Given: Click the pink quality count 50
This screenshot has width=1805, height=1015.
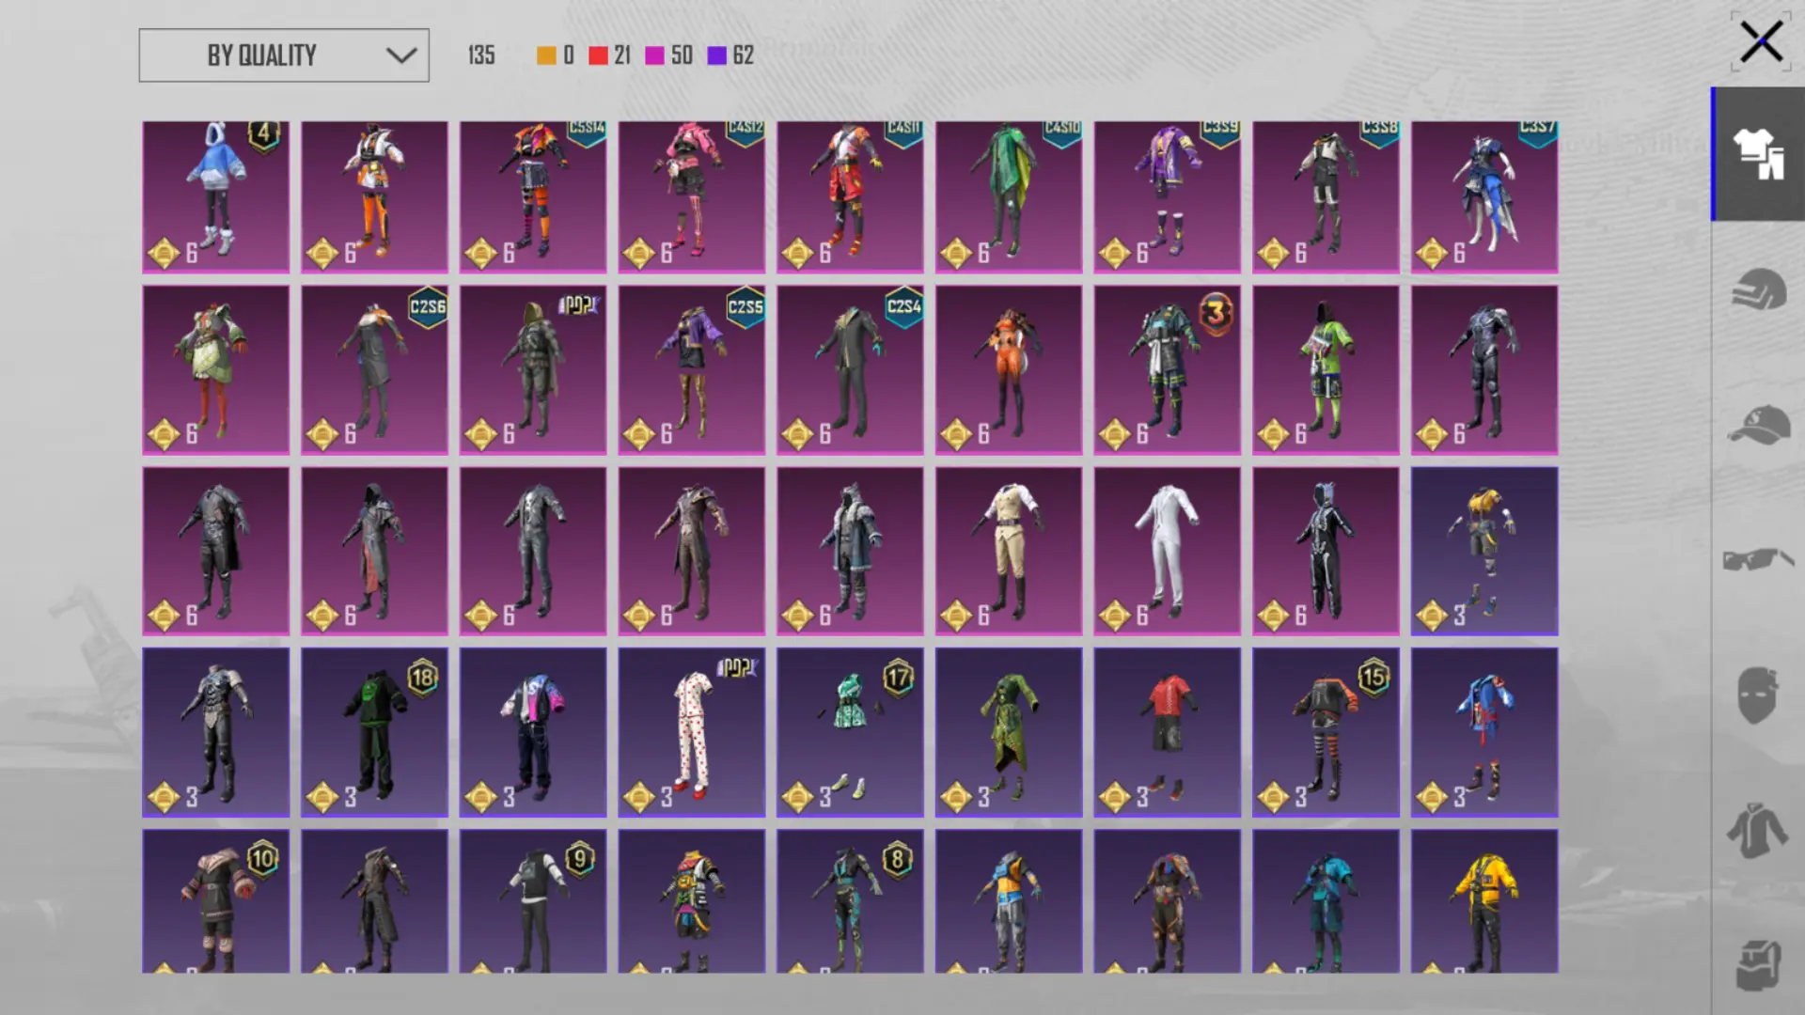Looking at the screenshot, I should pos(682,55).
